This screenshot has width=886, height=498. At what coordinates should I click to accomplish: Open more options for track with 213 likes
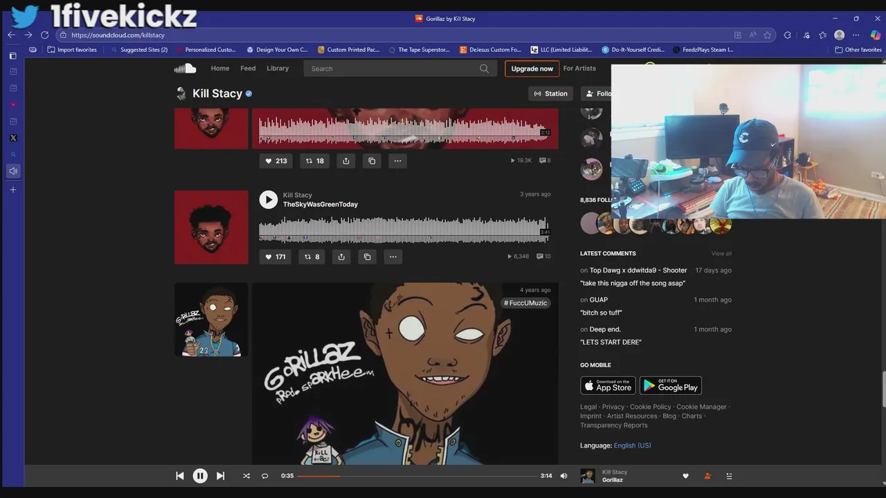click(x=397, y=160)
